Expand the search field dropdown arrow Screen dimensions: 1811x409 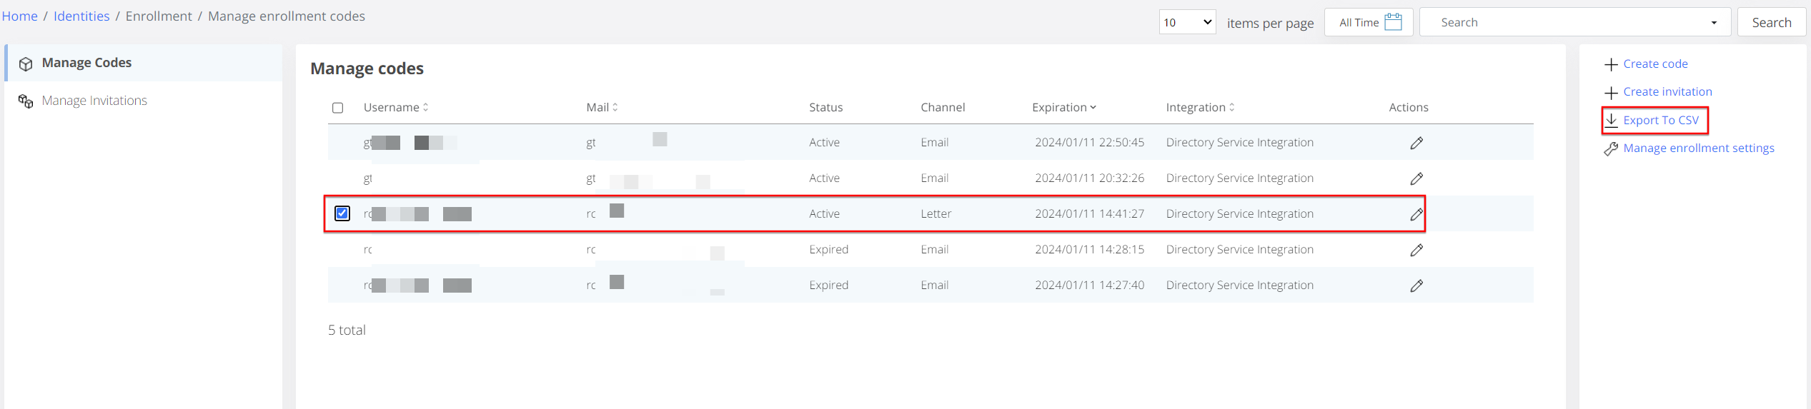point(1713,23)
